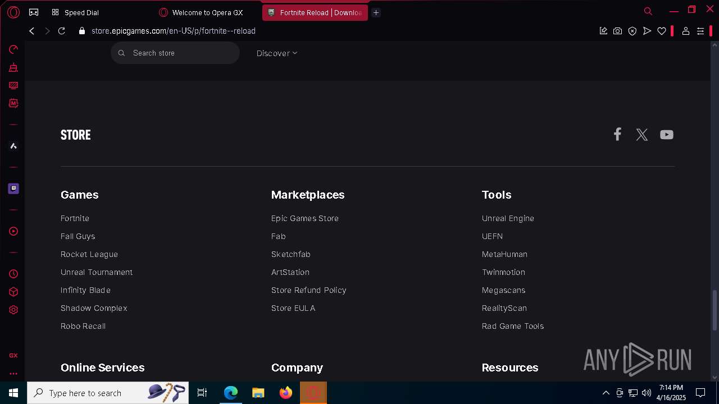Screen dimensions: 719x404
Task: Click the address bar URL
Action: point(174,31)
